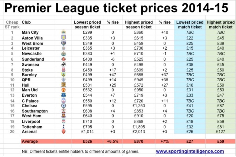This screenshot has width=236, height=157.
Task: Click the Tottenham club crest icon
Action: [x=63, y=127]
